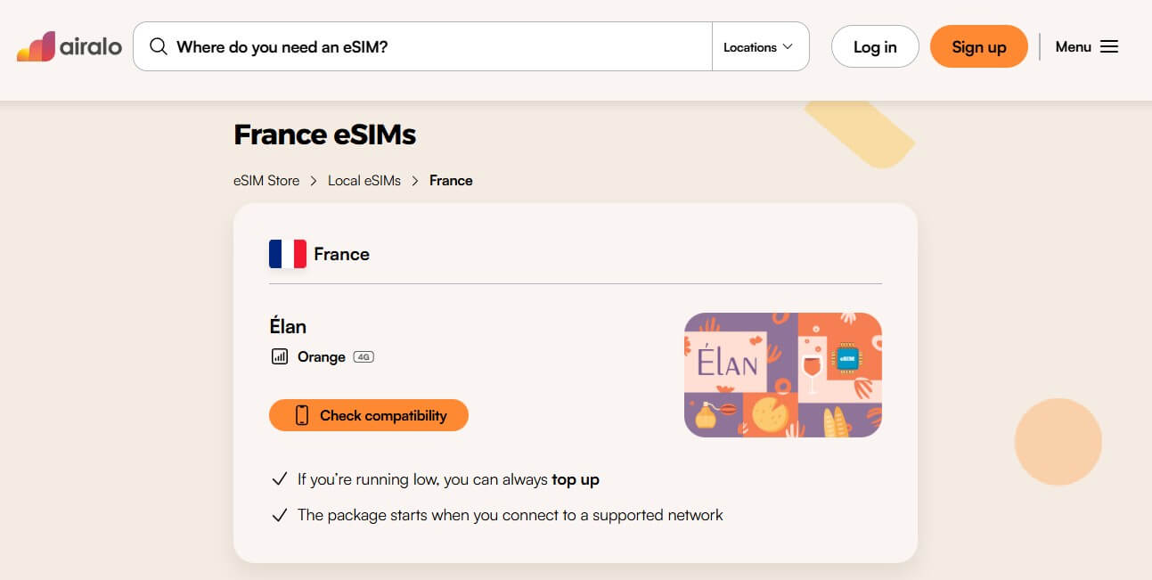Click the phone icon in Check compatibility
Viewport: 1152px width, 580px height.
pos(302,415)
